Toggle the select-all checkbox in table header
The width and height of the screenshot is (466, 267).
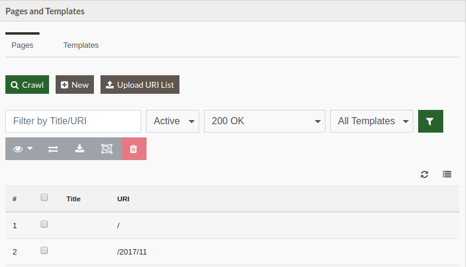[x=44, y=197]
